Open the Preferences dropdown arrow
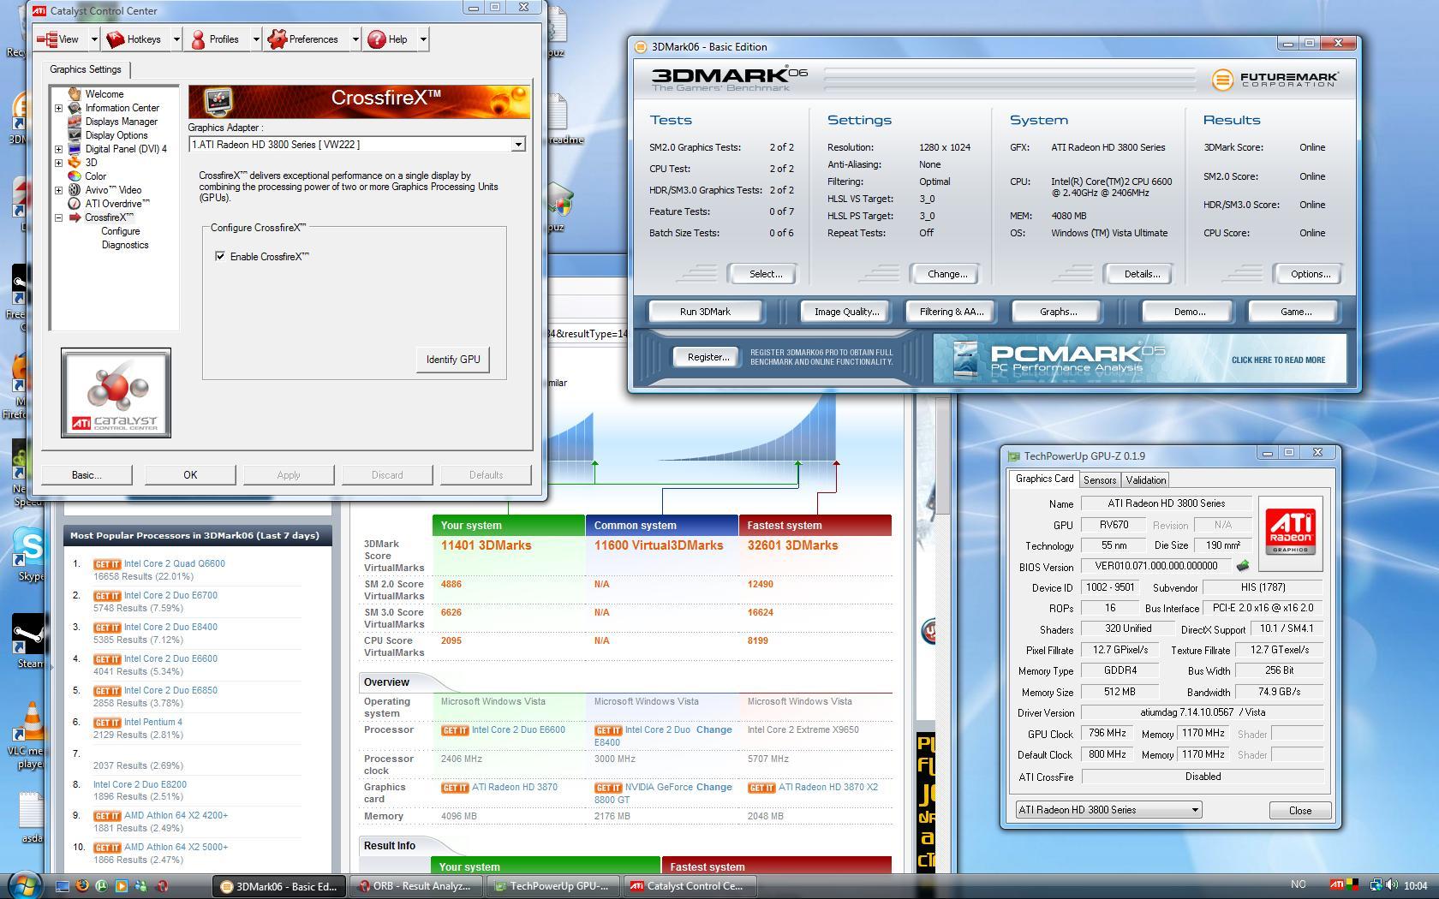The image size is (1439, 899). (x=355, y=39)
